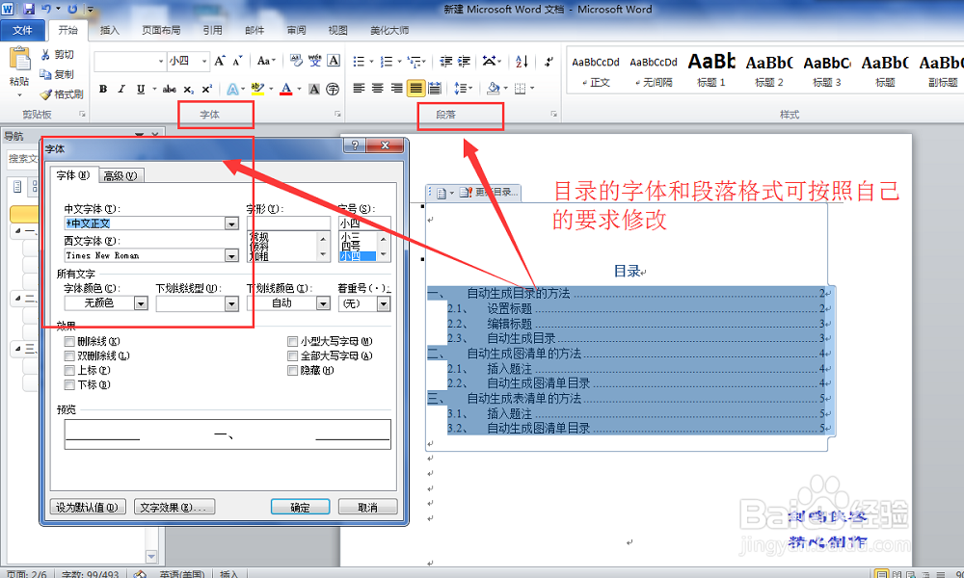This screenshot has height=578, width=964.
Task: Click the 字形 style input field
Action: coord(288,223)
